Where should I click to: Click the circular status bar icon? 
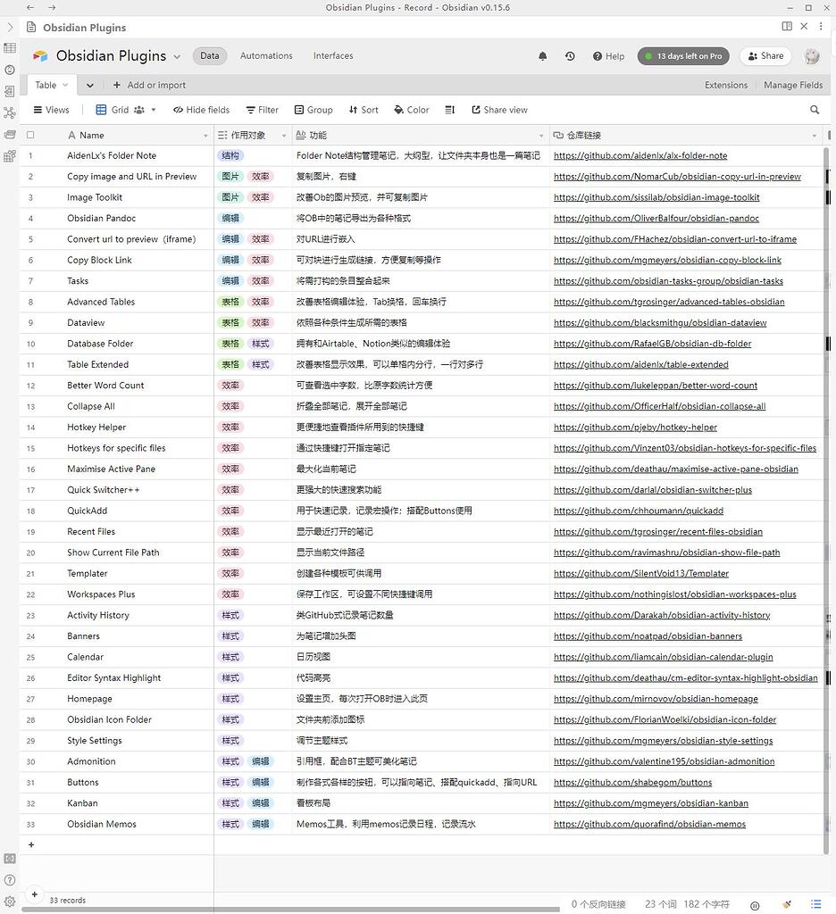(x=755, y=905)
